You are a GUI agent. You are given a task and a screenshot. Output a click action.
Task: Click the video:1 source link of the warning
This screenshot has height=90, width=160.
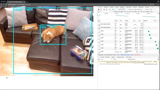[x=155, y=61]
